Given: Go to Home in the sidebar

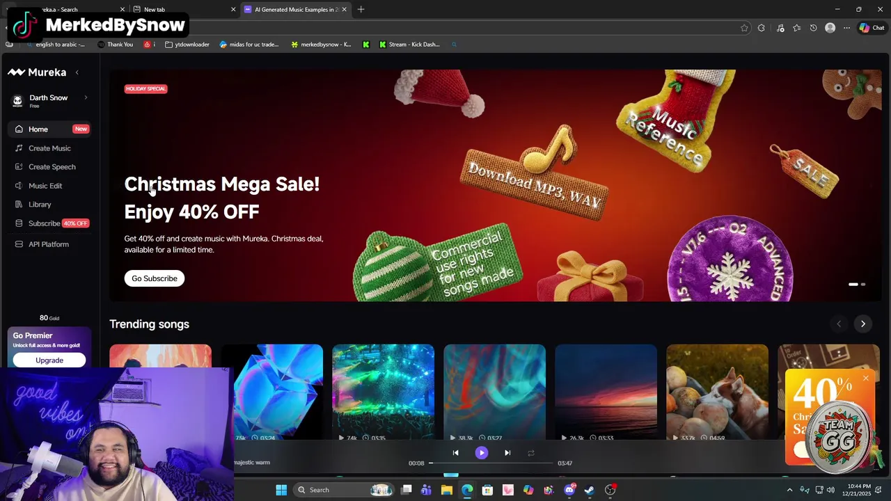Looking at the screenshot, I should click(x=49, y=129).
